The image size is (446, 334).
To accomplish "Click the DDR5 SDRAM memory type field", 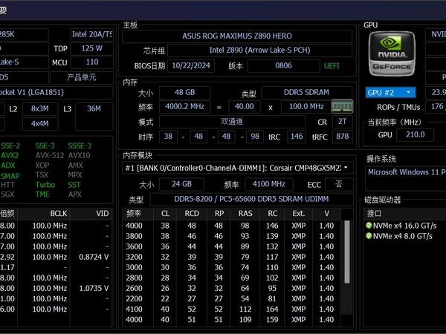I will 306,92.
